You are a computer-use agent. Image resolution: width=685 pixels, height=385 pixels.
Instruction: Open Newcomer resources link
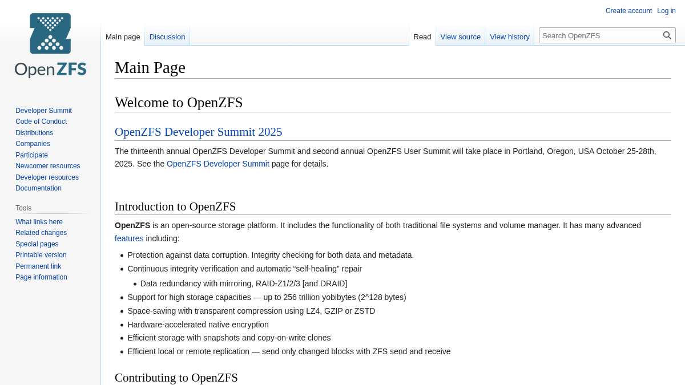point(48,166)
